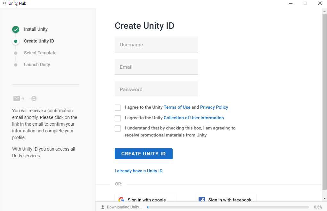Click the scrollbar down arrow
Viewport: 327px width, 211px height.
(x=324, y=199)
